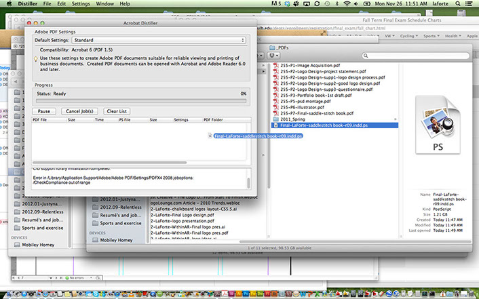Open the Help menu
Viewport: 479px width, 299px height.
coord(125,3)
